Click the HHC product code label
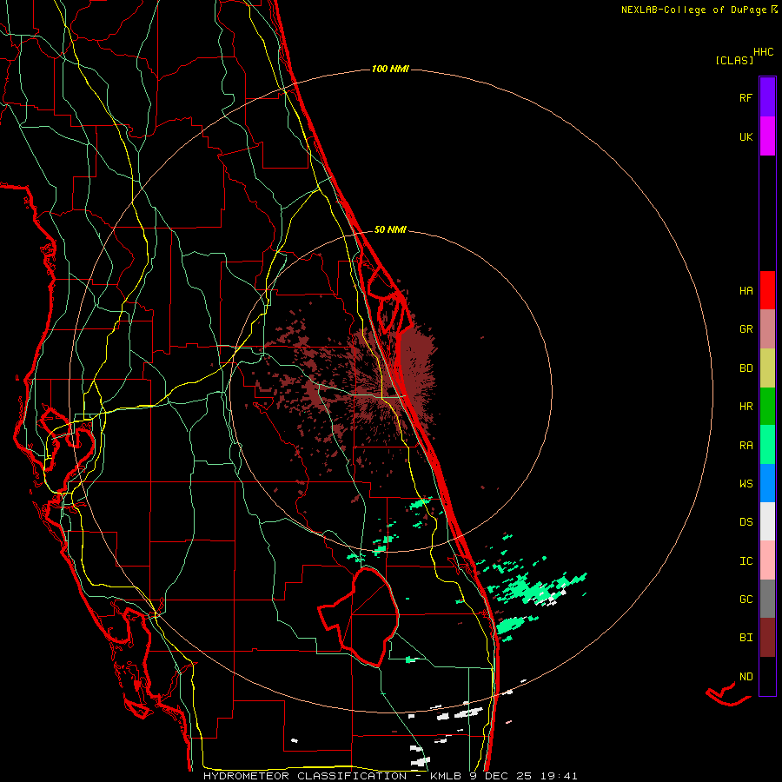This screenshot has width=782, height=782. click(763, 52)
